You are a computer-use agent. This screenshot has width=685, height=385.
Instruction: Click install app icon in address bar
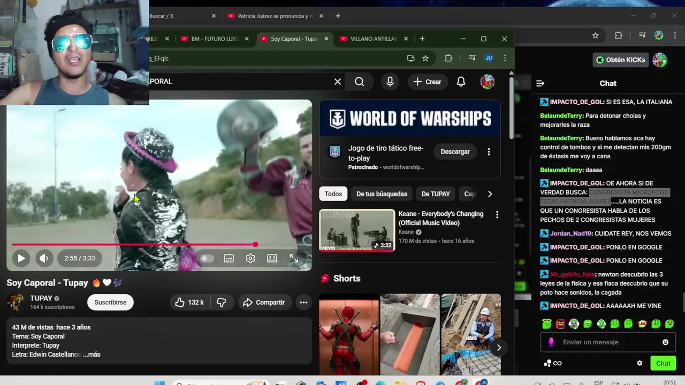coord(410,58)
